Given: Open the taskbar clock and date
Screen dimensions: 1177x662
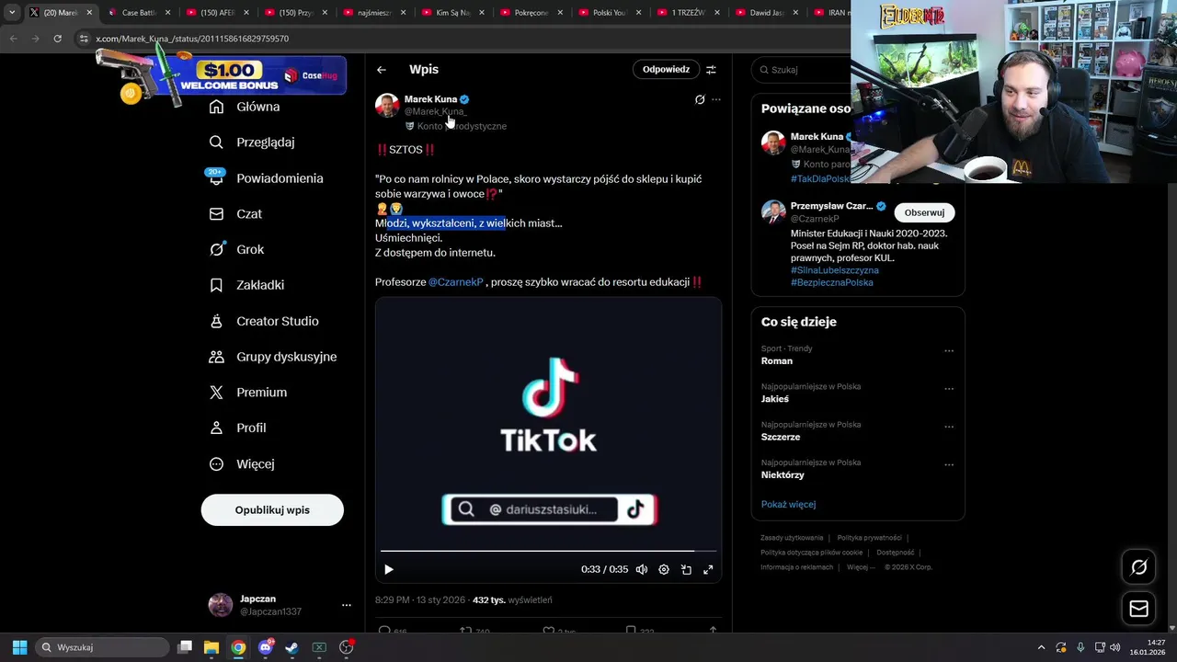Looking at the screenshot, I should tap(1148, 647).
